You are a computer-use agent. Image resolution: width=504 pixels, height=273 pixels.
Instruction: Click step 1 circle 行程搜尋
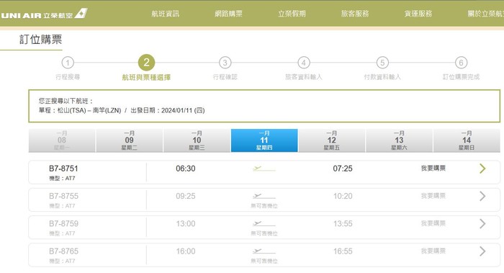tap(68, 63)
